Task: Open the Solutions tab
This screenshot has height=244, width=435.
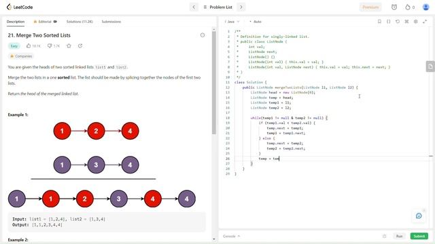Action: click(x=80, y=22)
